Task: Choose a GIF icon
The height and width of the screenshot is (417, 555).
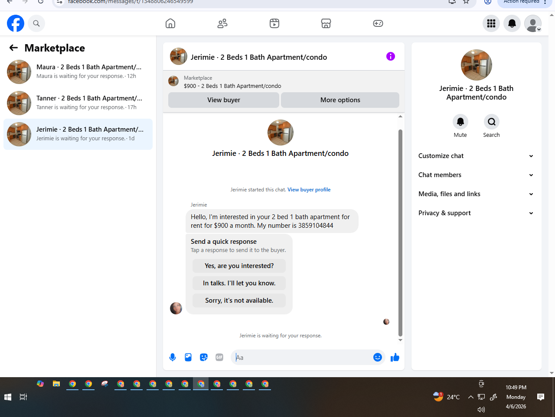Action: coord(219,357)
